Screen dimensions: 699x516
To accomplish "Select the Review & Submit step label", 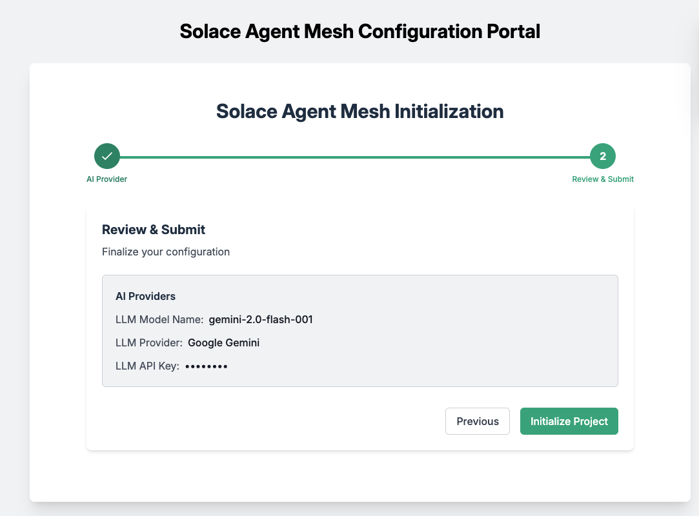I will coord(603,179).
